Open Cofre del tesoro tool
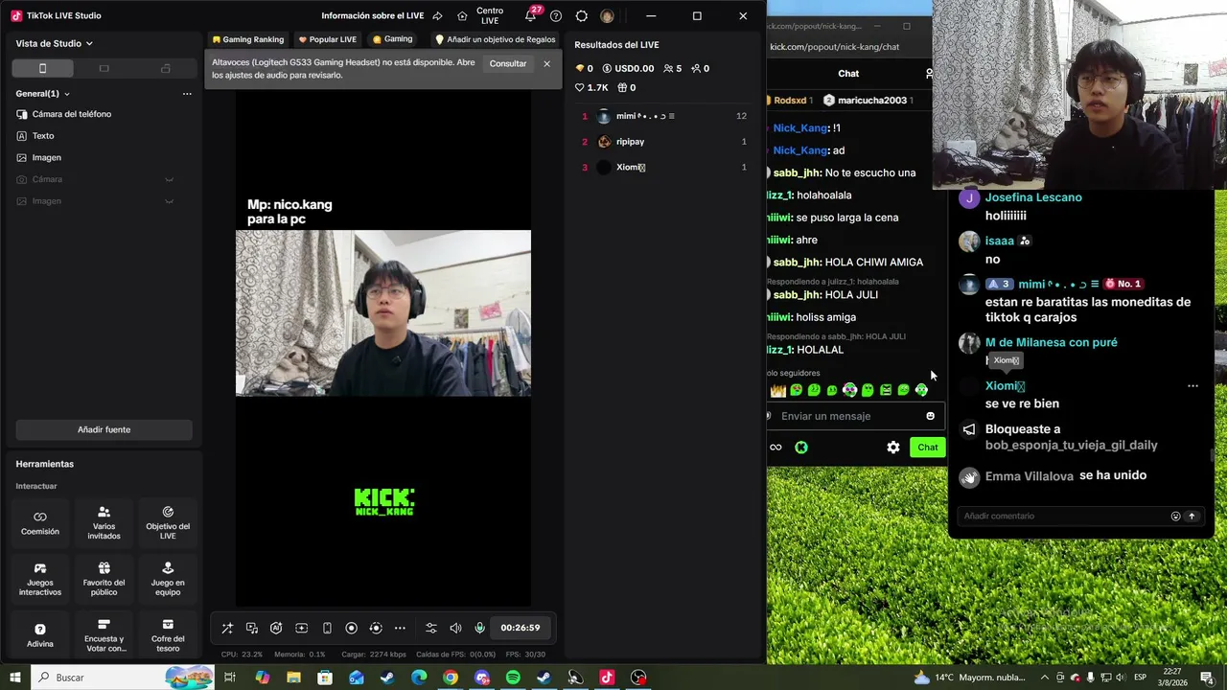1227x690 pixels. pyautogui.click(x=168, y=635)
